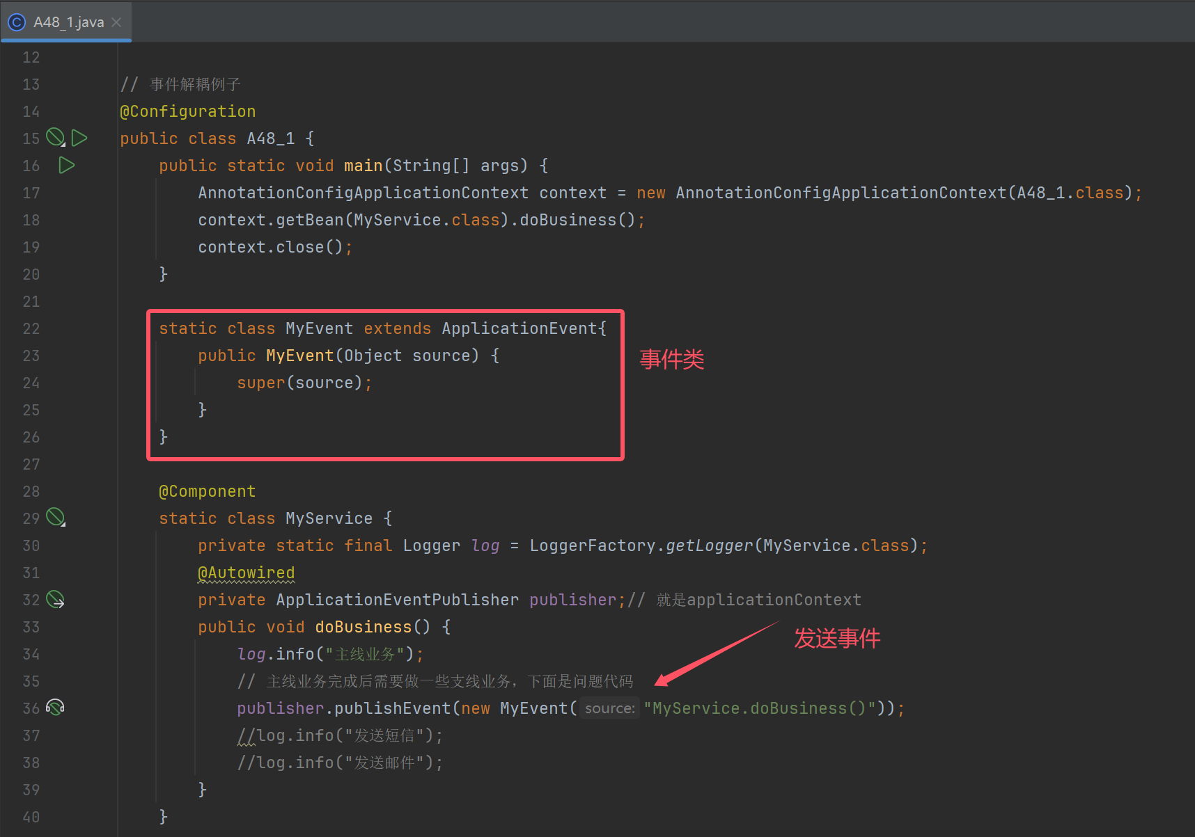The height and width of the screenshot is (837, 1195).
Task: Click super(source) call on line 24
Action: click(x=299, y=383)
